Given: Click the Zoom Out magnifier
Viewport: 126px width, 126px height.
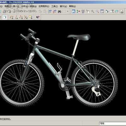Looking at the screenshot, I should (x=97, y=11).
